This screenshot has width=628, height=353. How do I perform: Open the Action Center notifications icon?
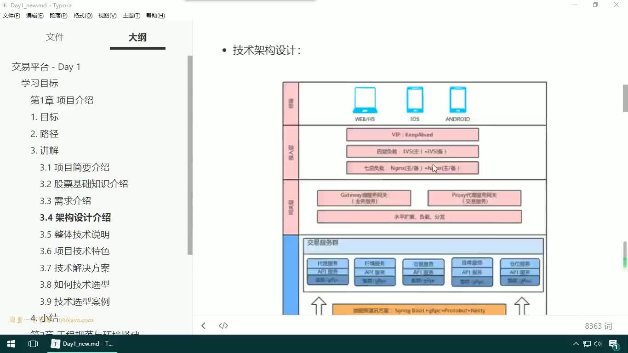coord(613,344)
